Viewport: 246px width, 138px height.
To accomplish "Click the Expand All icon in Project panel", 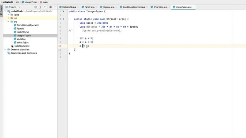I will click(x=40, y=7).
